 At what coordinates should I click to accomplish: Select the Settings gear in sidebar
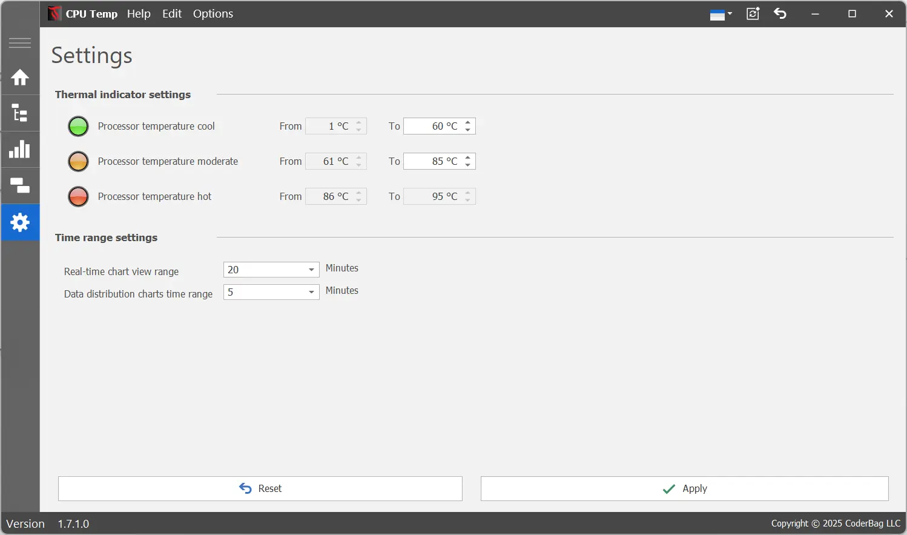pyautogui.click(x=20, y=222)
